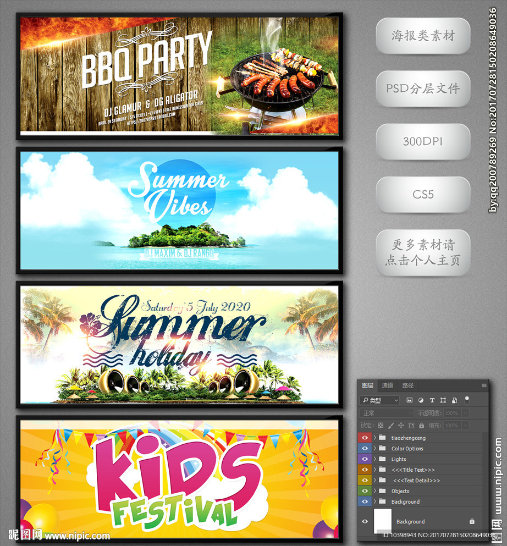
Task: Click the 海报类素材 button
Action: pyautogui.click(x=423, y=36)
